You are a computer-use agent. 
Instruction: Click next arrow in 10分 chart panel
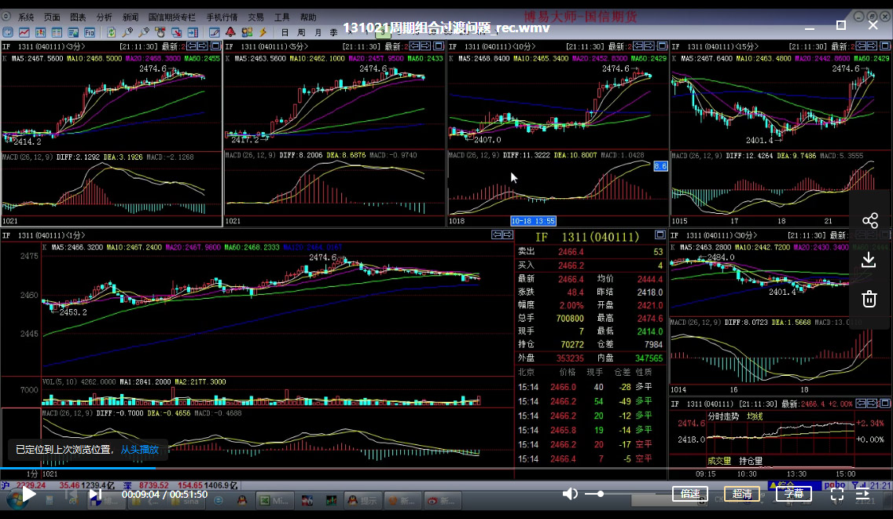pos(649,46)
